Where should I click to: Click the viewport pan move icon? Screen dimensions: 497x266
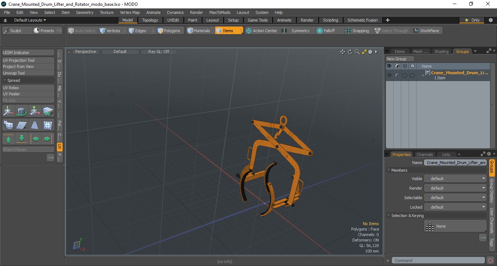click(x=342, y=52)
